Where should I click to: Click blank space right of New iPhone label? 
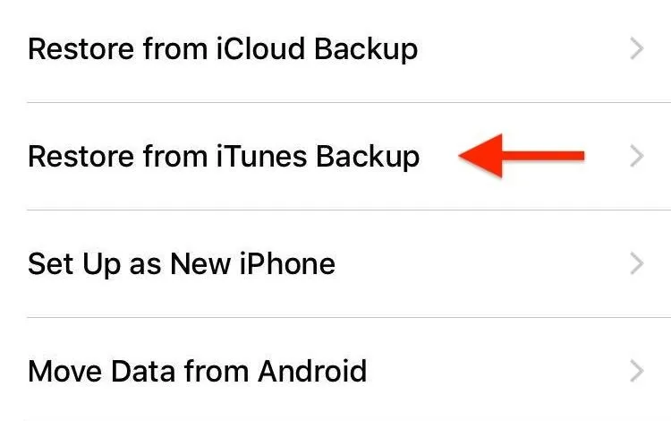[x=481, y=264]
